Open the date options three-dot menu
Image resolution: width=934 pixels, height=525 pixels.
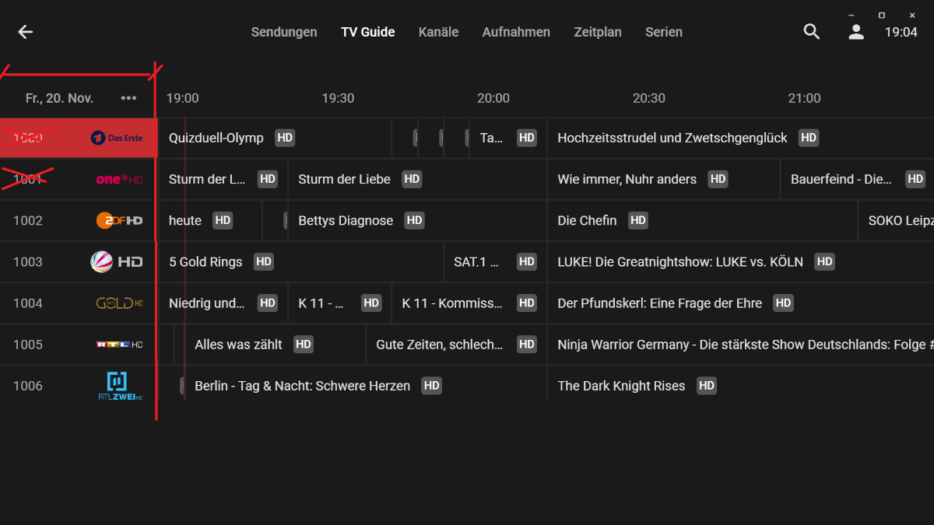pyautogui.click(x=128, y=98)
